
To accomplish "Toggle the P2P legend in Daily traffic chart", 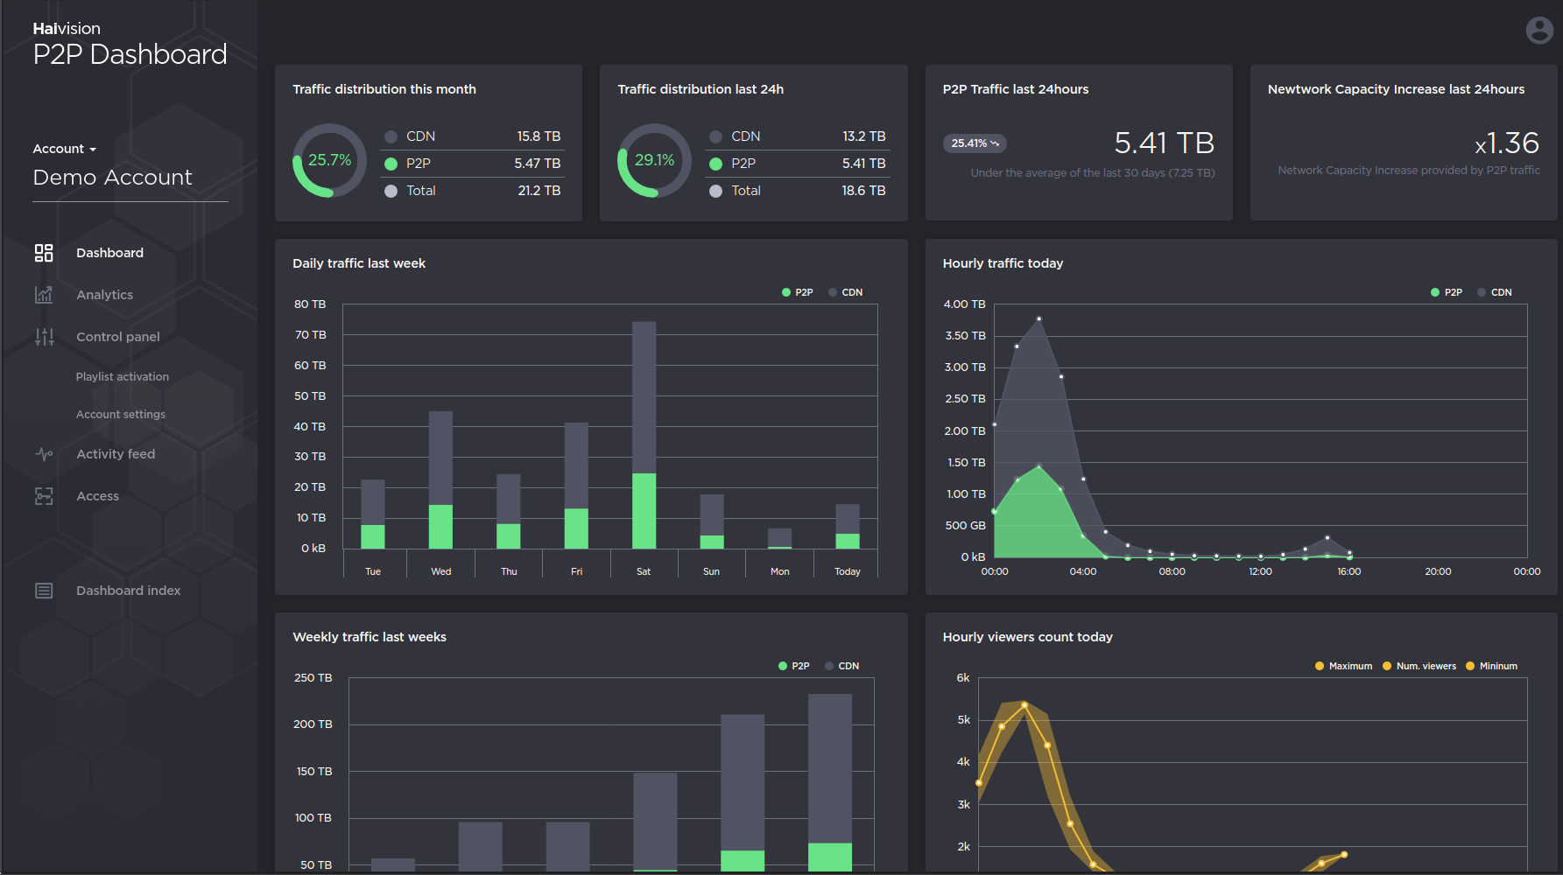I will point(796,292).
